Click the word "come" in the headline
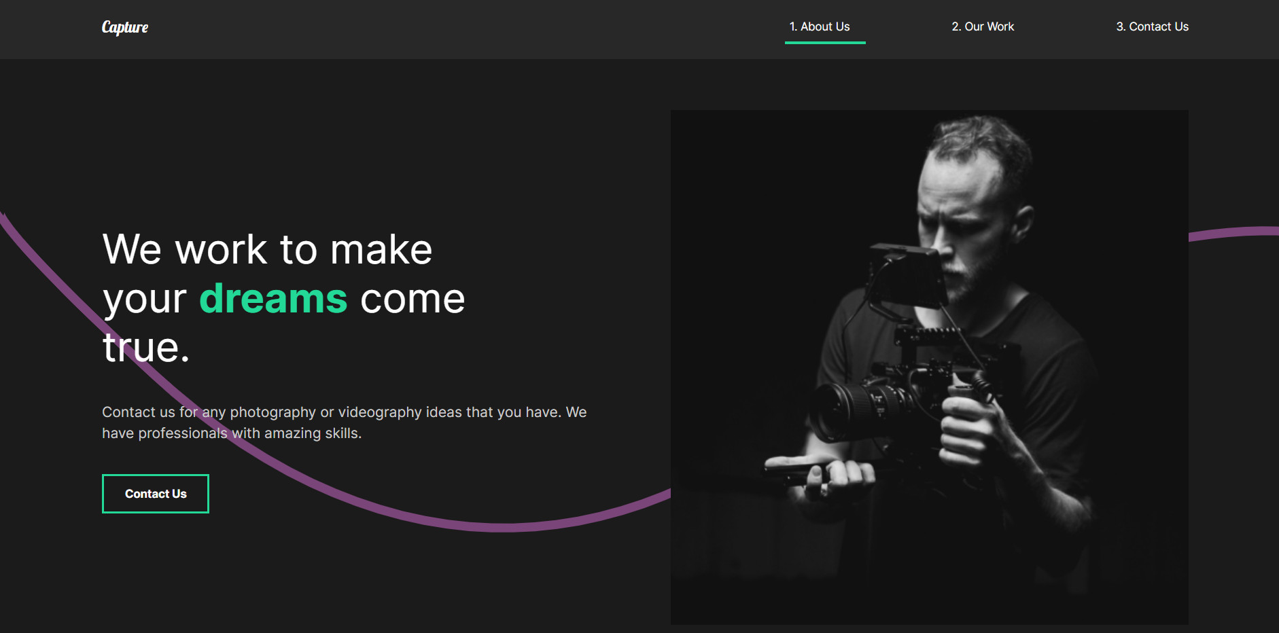This screenshot has height=633, width=1279. click(x=413, y=298)
